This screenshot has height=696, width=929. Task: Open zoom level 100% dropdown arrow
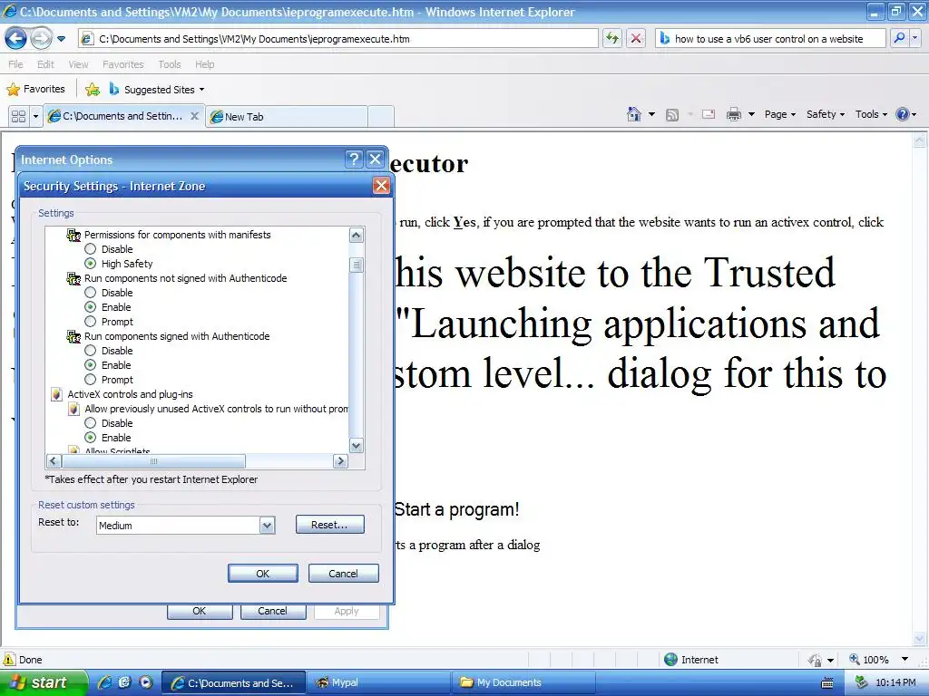point(905,660)
